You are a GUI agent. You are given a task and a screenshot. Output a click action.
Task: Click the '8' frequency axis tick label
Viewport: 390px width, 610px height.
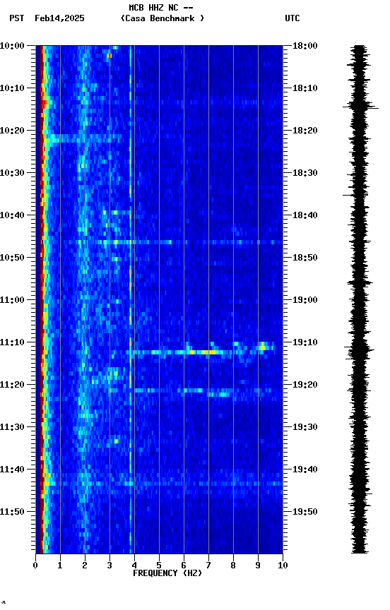(x=233, y=566)
